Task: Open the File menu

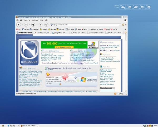Action: (17, 20)
